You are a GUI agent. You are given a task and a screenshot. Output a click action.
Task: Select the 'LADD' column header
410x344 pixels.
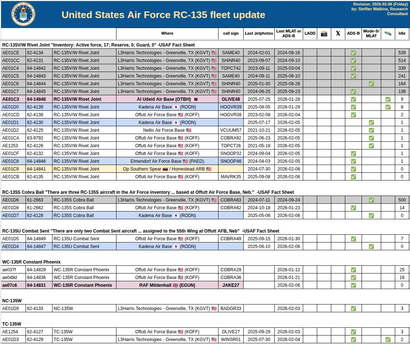pos(310,34)
